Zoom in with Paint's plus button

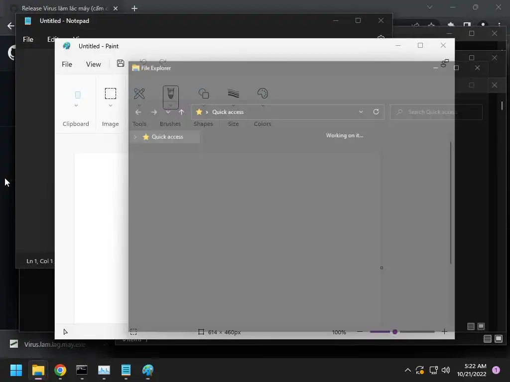coord(444,332)
